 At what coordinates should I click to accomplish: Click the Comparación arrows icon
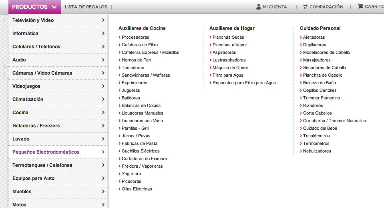tap(306, 7)
